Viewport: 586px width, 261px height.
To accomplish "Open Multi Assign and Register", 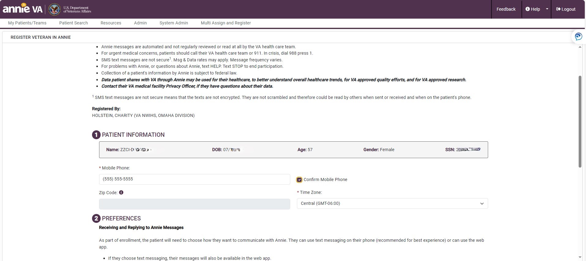I will point(226,23).
